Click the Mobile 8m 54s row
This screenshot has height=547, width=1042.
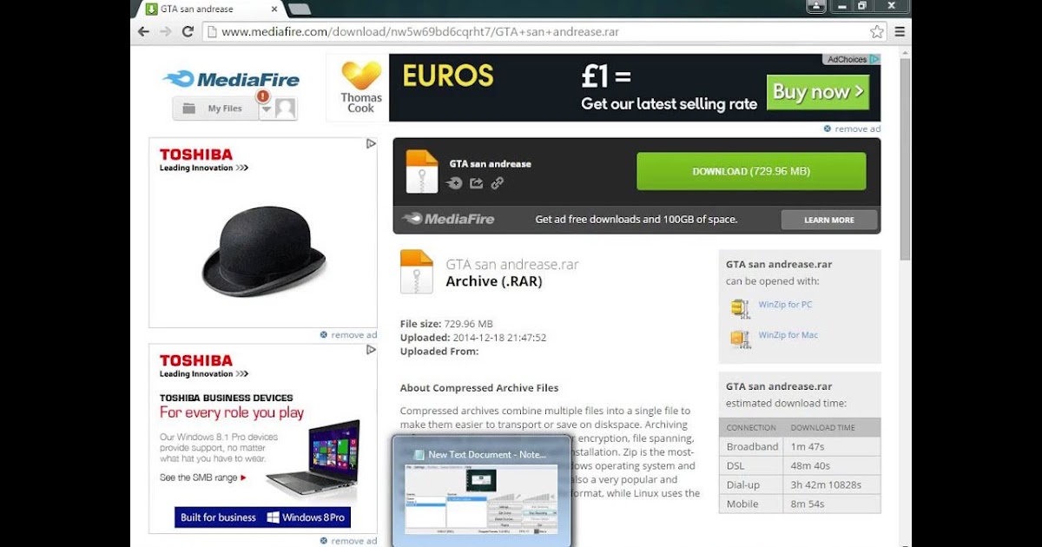click(x=800, y=504)
